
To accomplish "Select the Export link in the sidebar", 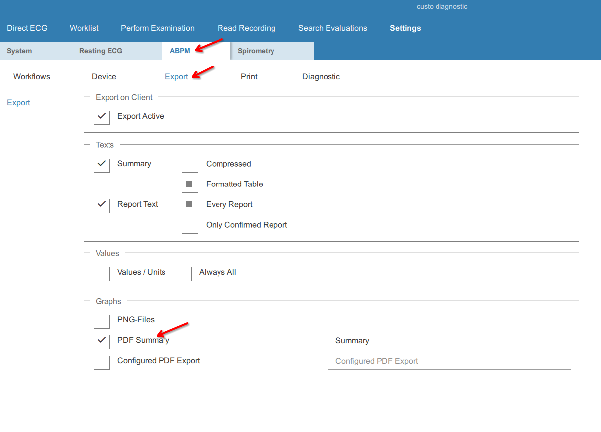I will (18, 103).
